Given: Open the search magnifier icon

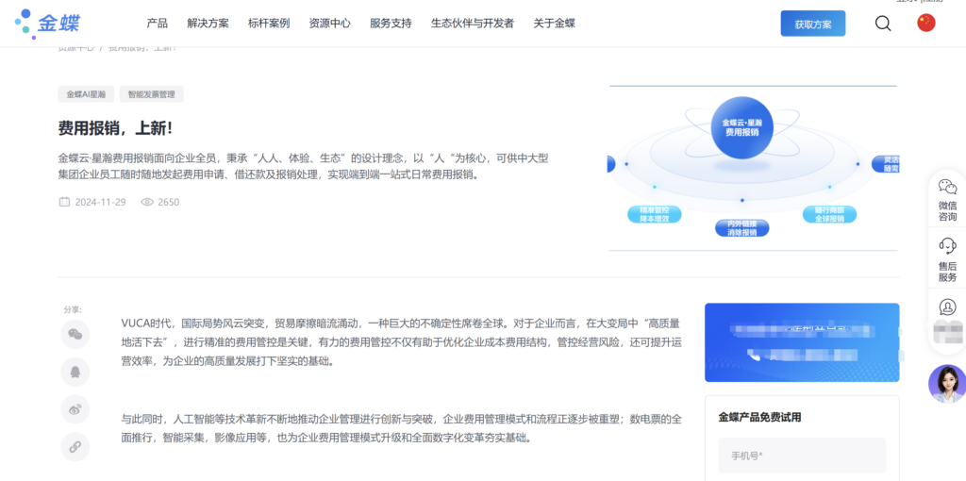Looking at the screenshot, I should (883, 24).
